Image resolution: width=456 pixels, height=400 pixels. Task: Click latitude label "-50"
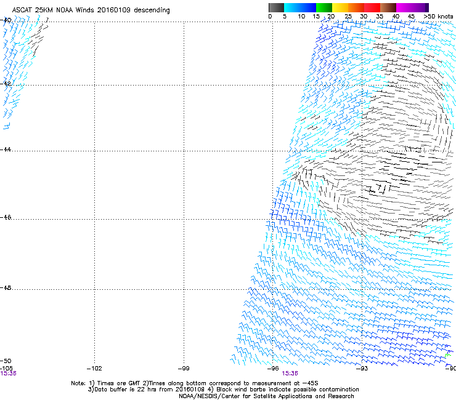tap(6, 361)
